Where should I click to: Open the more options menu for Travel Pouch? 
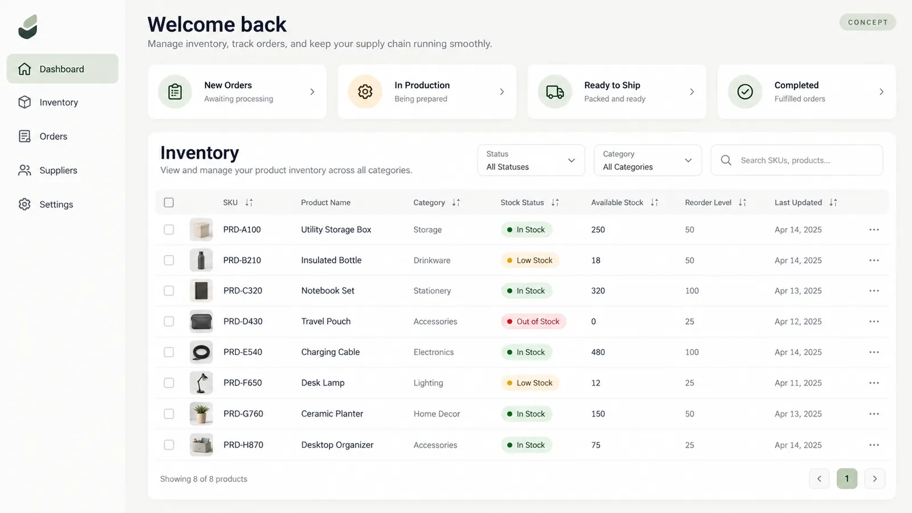(x=874, y=321)
